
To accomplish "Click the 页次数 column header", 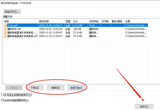I will coord(106,21).
